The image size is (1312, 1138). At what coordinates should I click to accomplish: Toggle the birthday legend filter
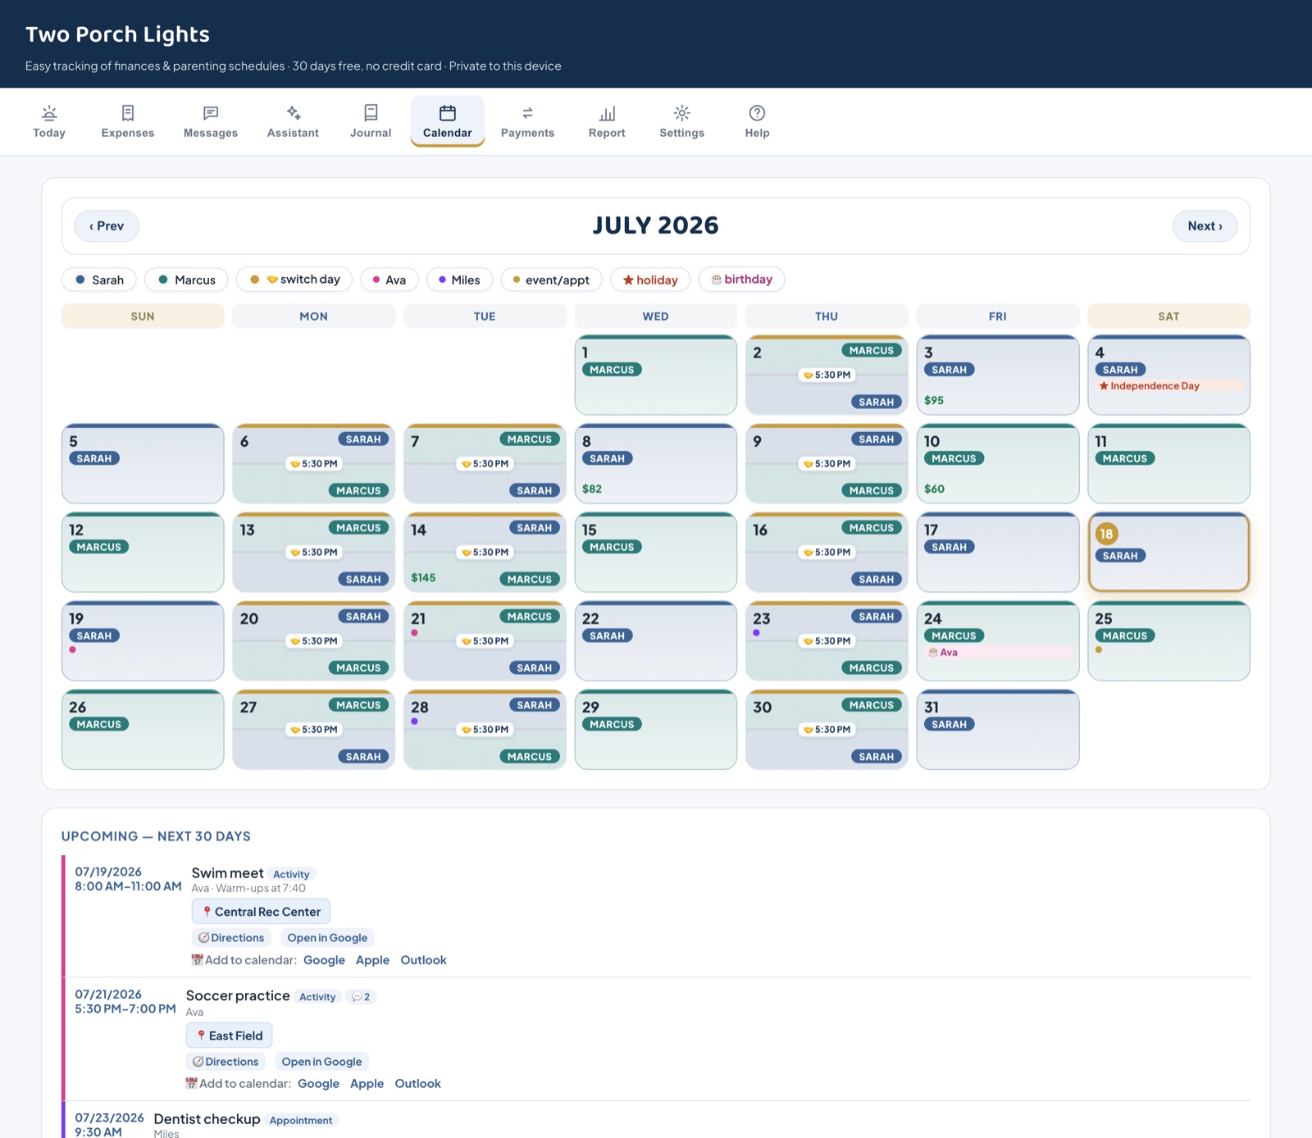741,280
